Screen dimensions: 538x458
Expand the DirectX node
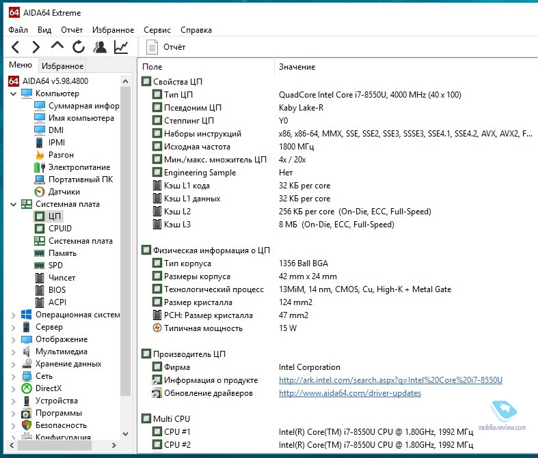(x=14, y=388)
